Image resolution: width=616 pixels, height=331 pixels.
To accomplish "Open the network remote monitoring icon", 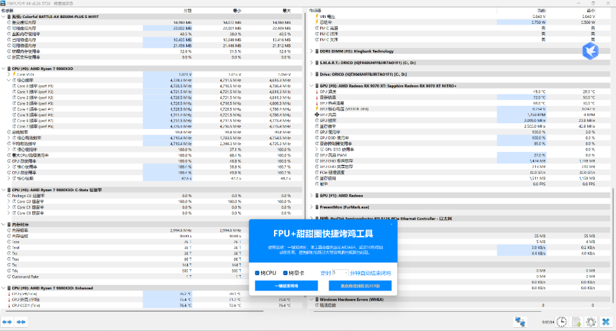I will [520, 322].
